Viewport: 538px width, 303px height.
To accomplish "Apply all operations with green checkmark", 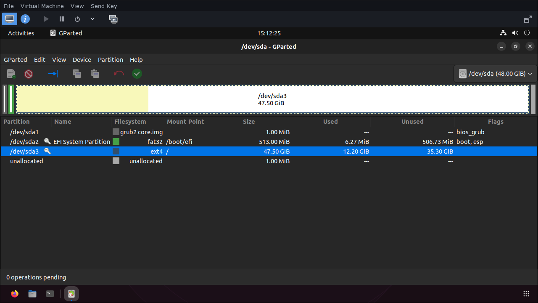I will click(x=137, y=74).
